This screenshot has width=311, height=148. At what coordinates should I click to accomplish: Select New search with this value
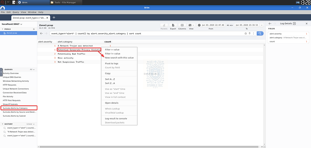[119, 58]
